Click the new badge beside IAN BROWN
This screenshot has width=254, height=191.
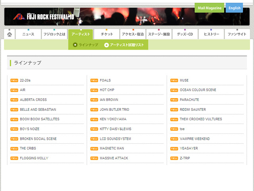click(x=94, y=100)
